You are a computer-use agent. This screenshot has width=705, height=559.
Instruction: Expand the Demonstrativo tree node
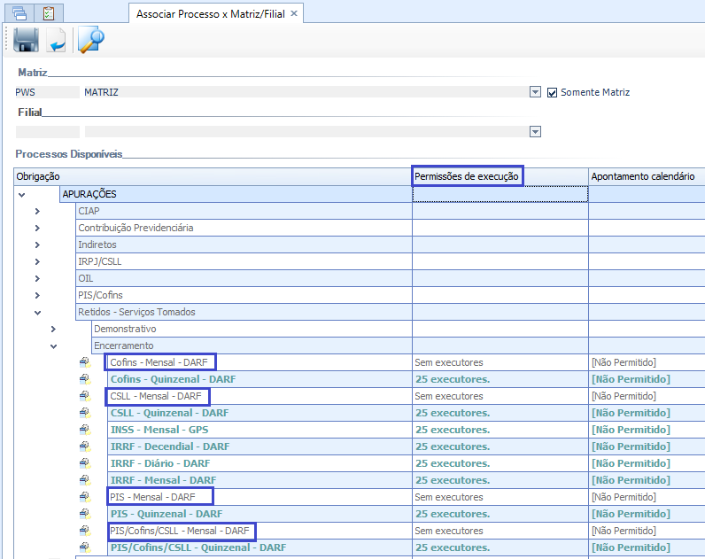coord(53,329)
